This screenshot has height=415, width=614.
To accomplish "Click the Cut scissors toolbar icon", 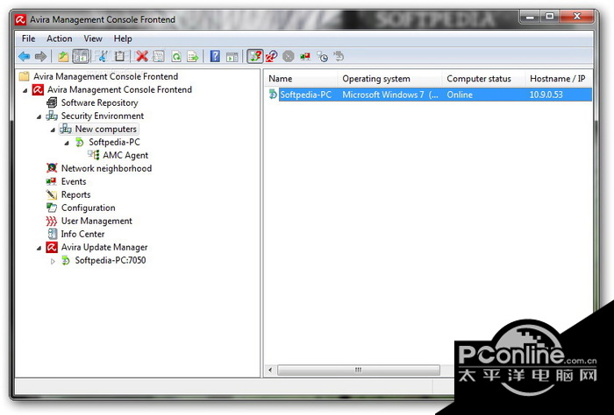I will (103, 57).
